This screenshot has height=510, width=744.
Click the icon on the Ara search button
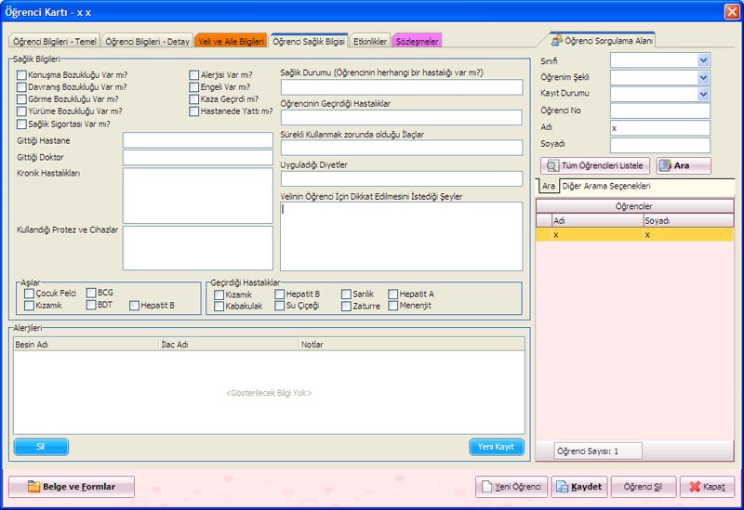click(x=666, y=165)
